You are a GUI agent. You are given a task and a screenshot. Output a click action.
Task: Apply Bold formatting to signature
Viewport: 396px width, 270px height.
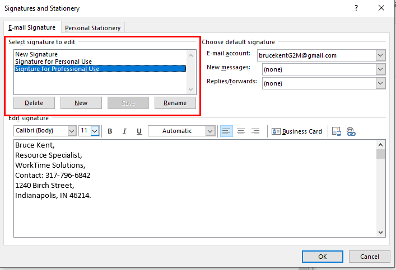click(x=110, y=131)
